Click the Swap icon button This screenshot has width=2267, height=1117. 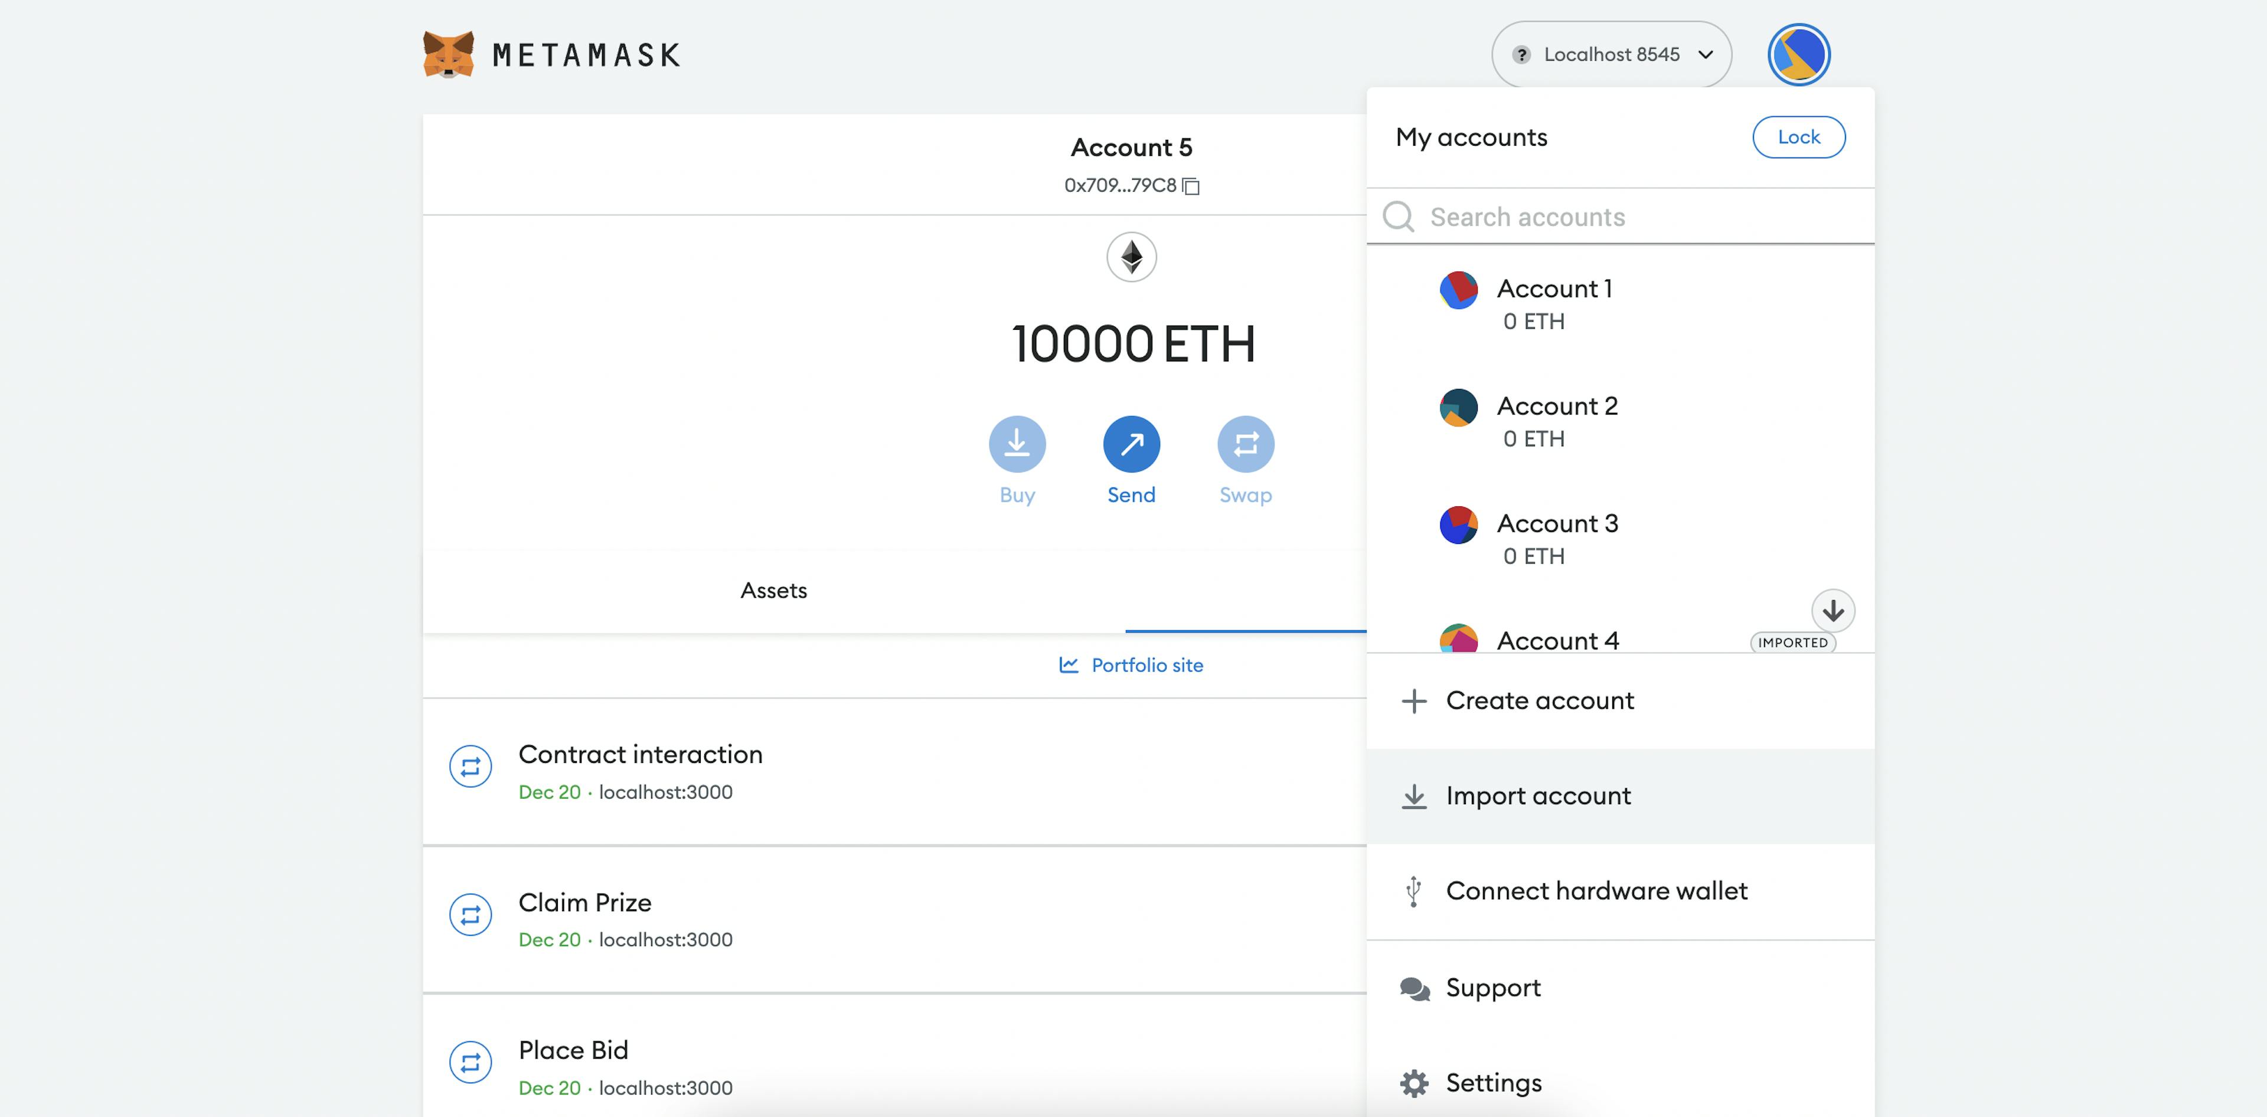point(1245,443)
